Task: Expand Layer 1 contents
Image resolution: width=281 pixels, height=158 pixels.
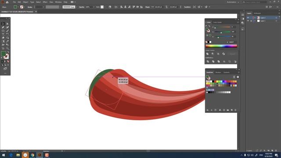Action: pyautogui.click(x=255, y=21)
